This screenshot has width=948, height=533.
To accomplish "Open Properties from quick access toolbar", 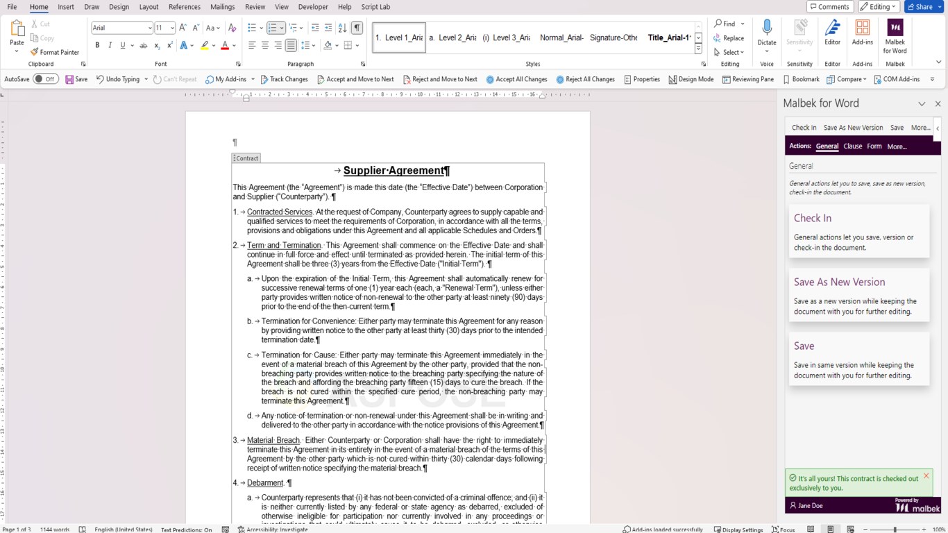I will tap(642, 79).
